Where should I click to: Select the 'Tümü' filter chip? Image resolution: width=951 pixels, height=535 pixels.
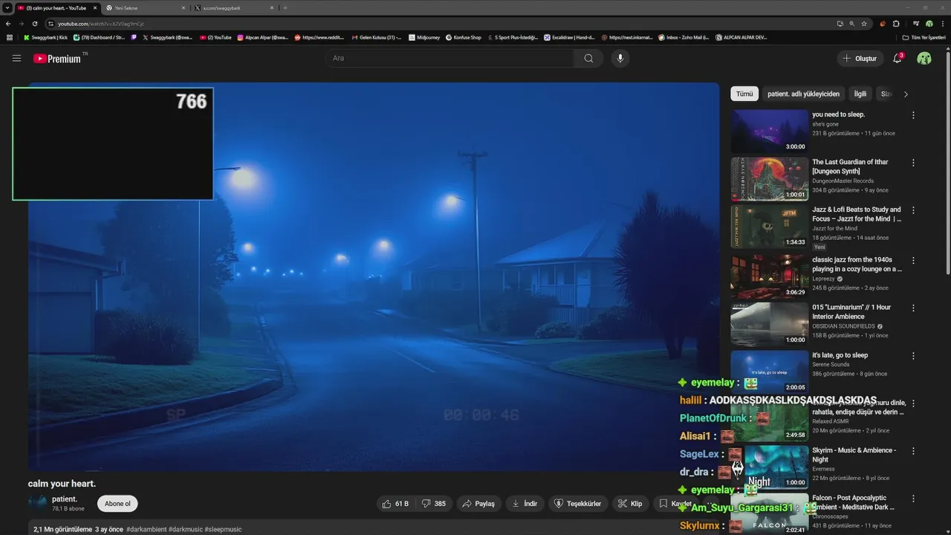click(744, 94)
